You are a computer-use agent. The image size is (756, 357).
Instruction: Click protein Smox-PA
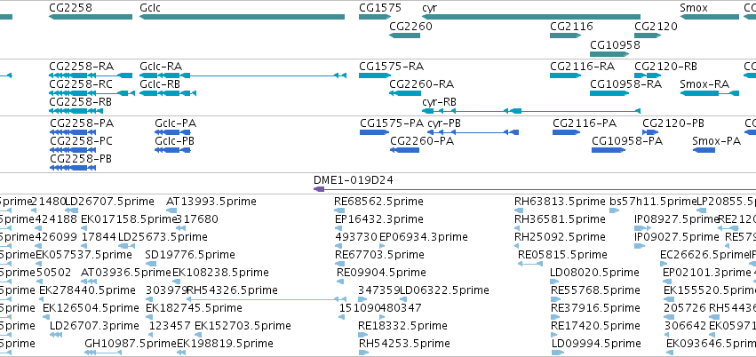(x=716, y=141)
